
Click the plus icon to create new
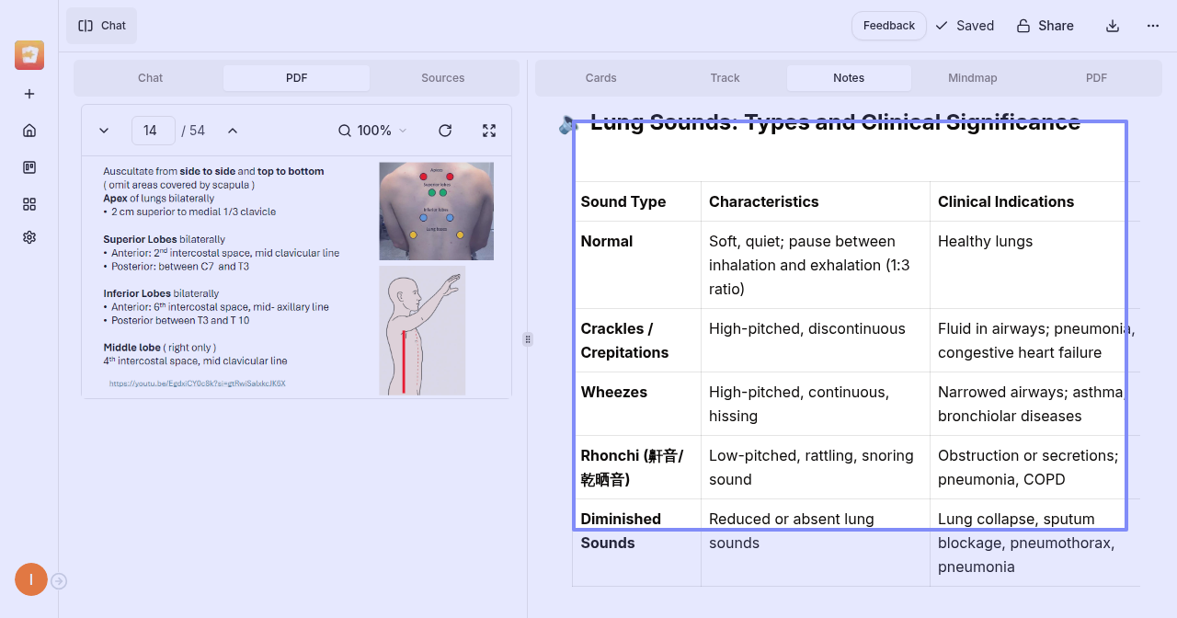[29, 94]
